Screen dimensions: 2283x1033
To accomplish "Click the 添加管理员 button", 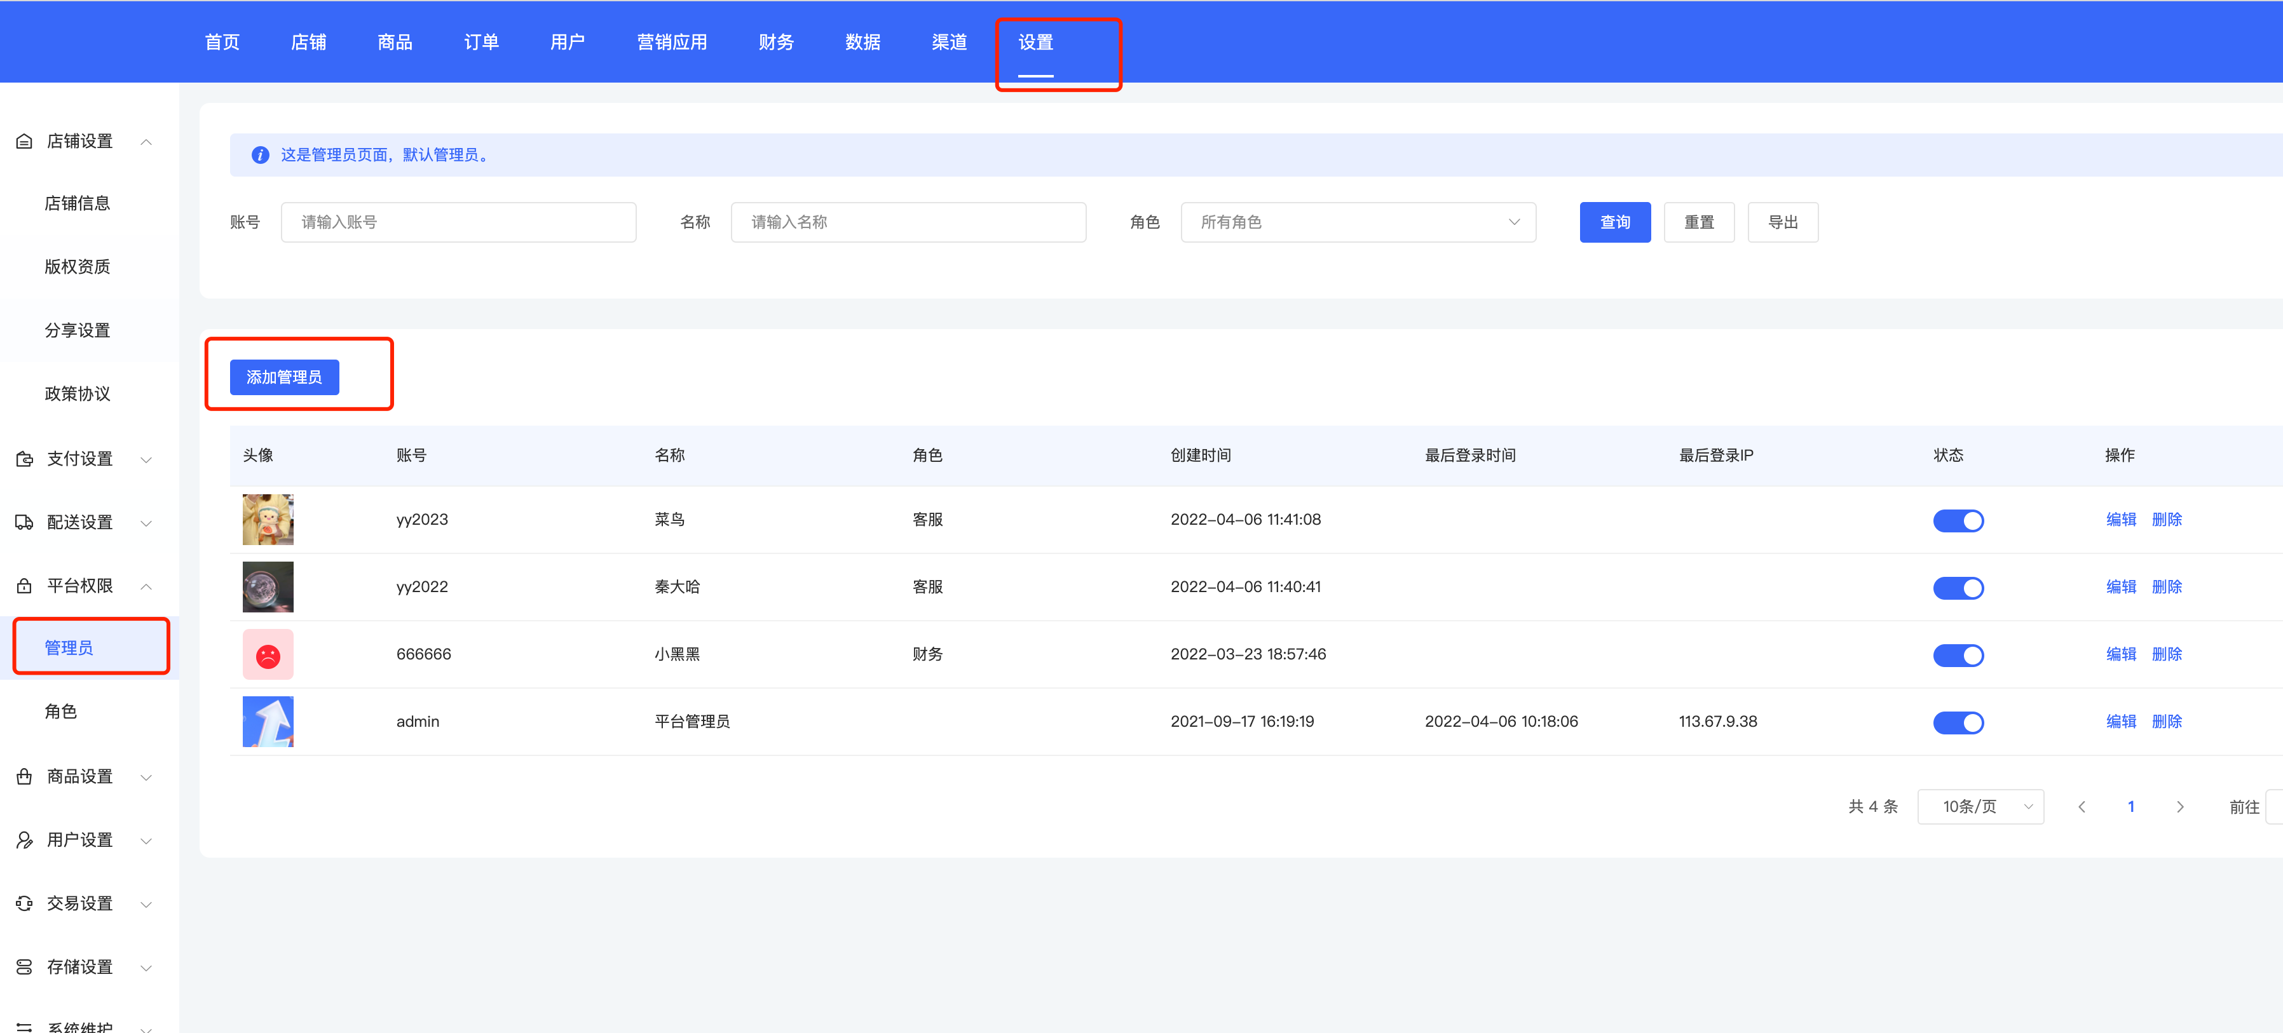I will click(x=285, y=377).
